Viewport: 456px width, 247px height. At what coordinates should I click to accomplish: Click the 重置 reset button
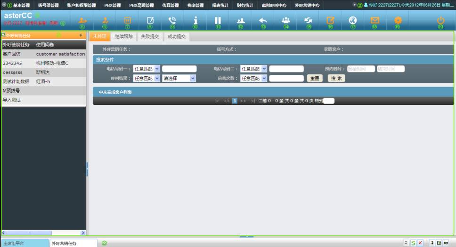315,79
